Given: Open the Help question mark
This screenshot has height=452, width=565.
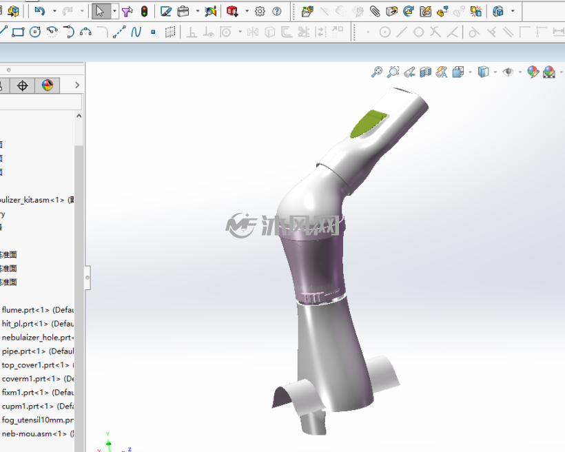Looking at the screenshot, I should click(x=277, y=12).
